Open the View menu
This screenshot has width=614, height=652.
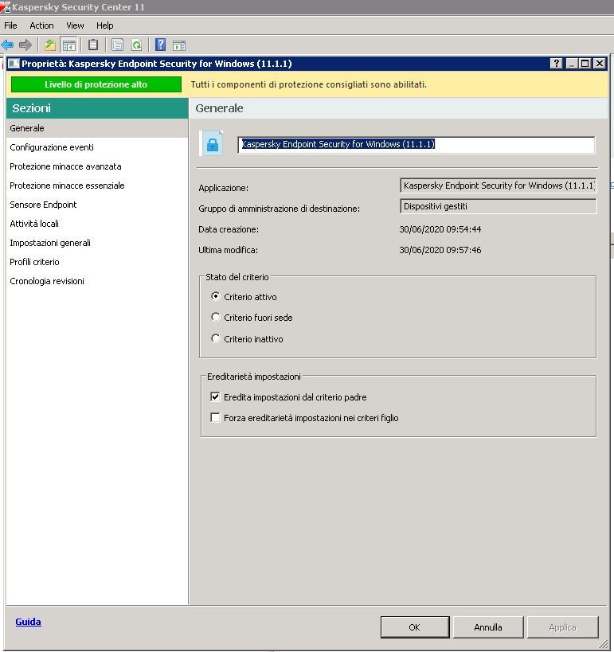coord(75,25)
